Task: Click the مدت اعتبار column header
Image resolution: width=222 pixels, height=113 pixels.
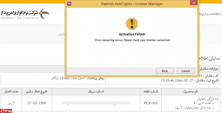Action: 11,92
